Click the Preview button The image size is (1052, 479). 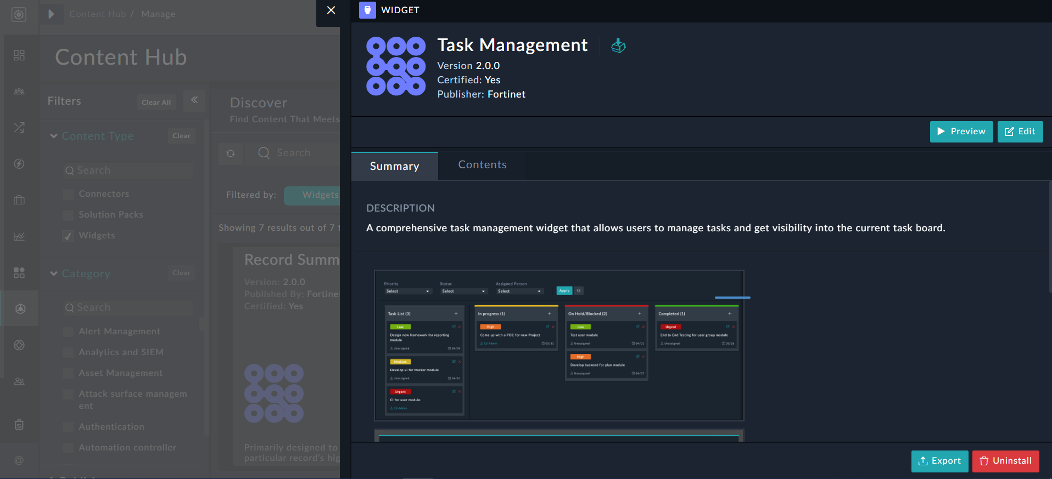click(x=961, y=132)
